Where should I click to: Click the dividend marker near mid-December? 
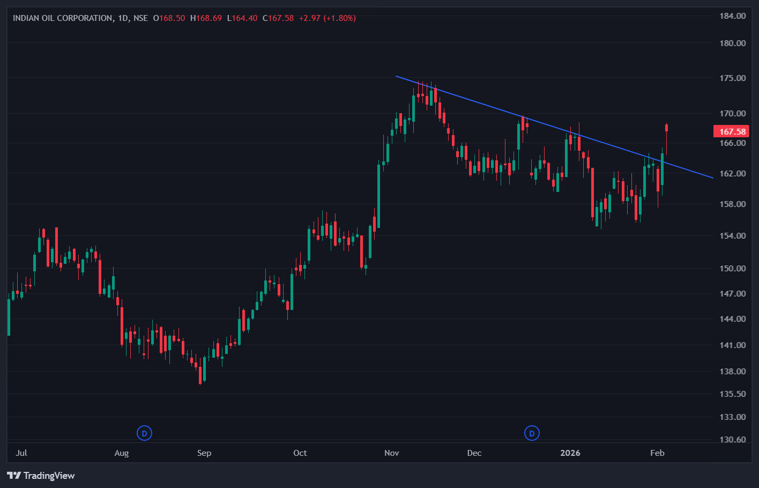(x=532, y=433)
